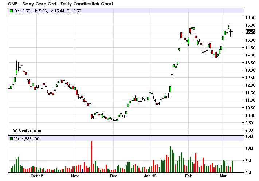
Task: Click the 'Nov' date axis label
Action: [75, 176]
